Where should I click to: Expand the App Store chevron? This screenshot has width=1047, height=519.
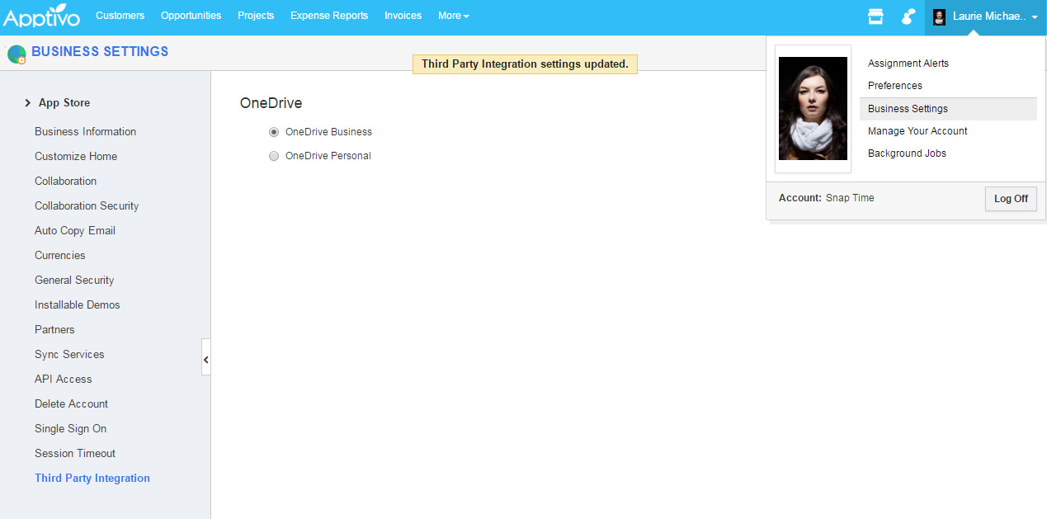click(27, 103)
